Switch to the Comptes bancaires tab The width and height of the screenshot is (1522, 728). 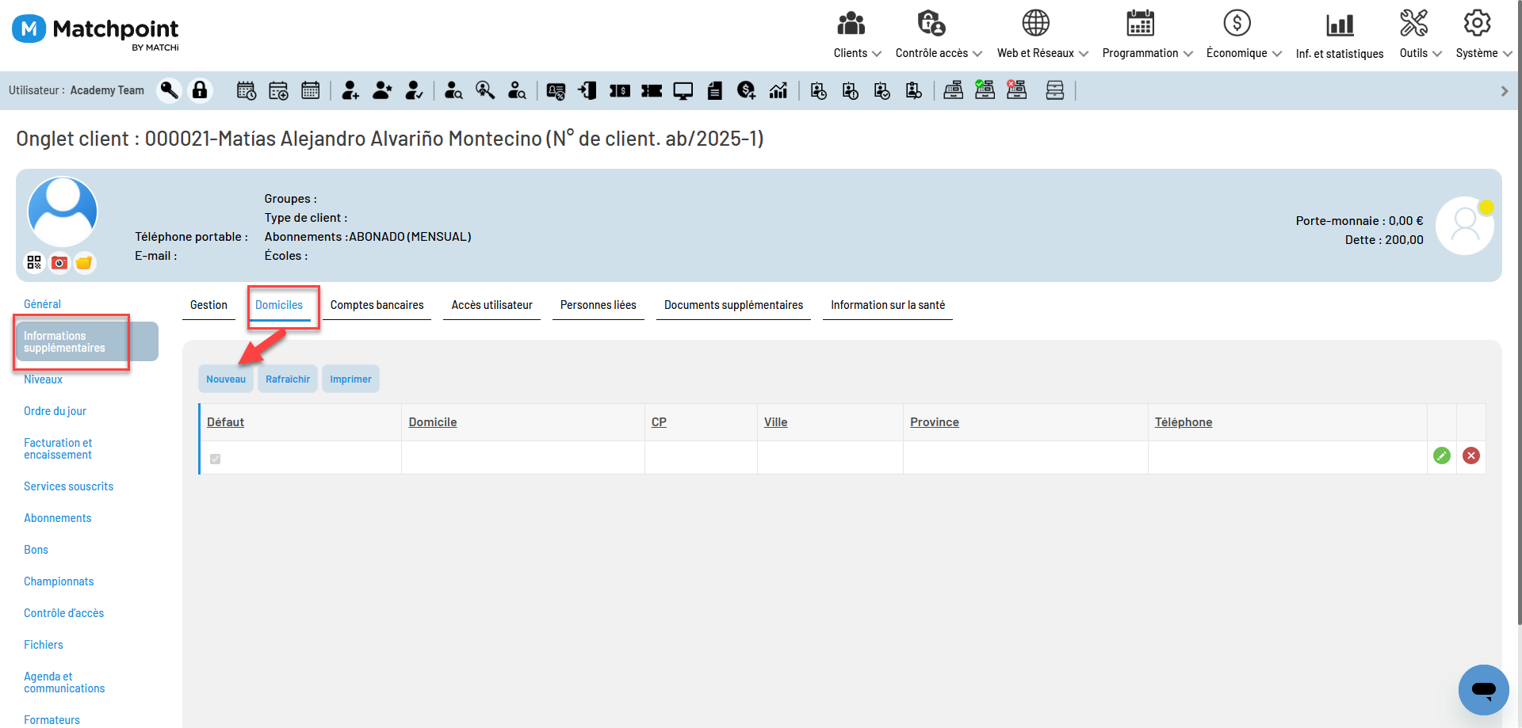(x=377, y=305)
